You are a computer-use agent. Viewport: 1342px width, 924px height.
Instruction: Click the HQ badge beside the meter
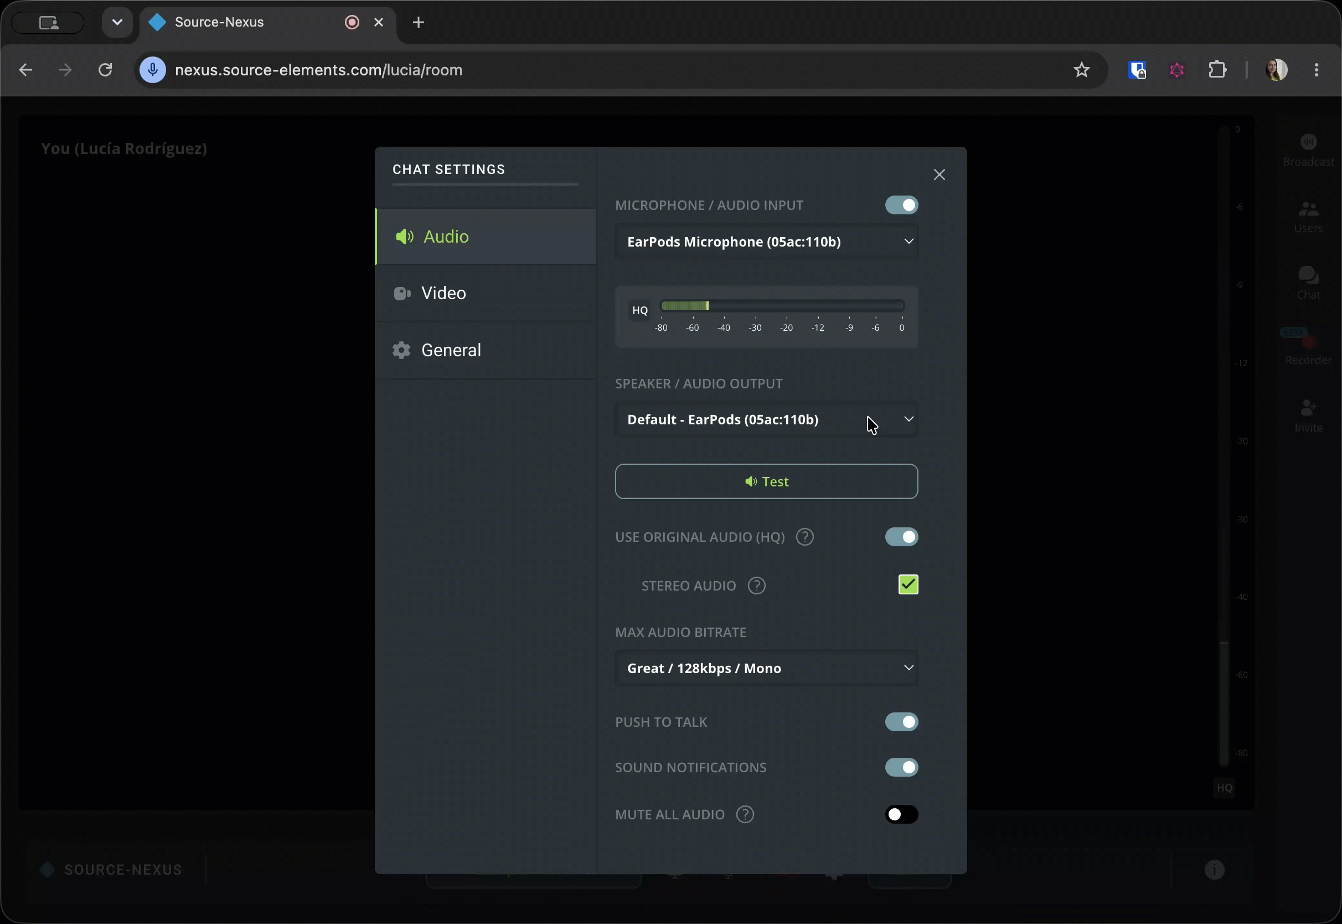[x=640, y=310]
